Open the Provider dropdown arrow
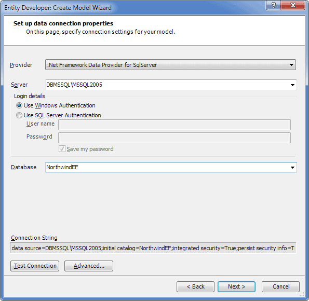 pyautogui.click(x=291, y=65)
